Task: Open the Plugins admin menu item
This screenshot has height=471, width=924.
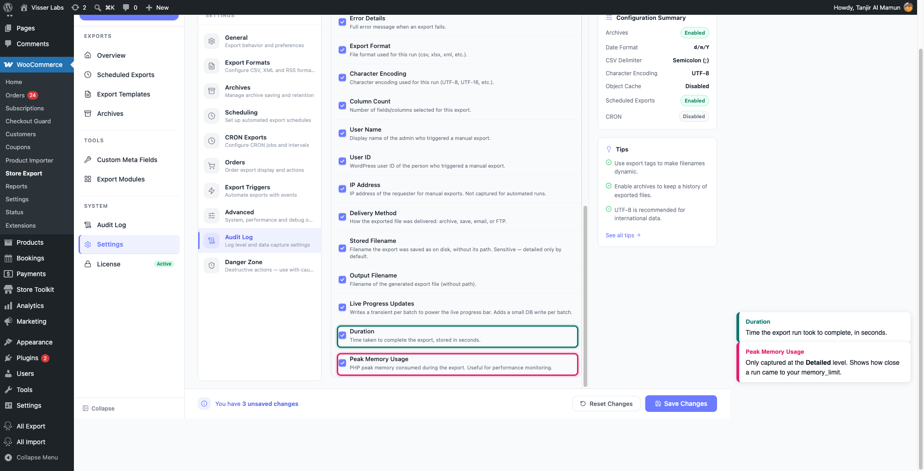Action: pos(37,358)
